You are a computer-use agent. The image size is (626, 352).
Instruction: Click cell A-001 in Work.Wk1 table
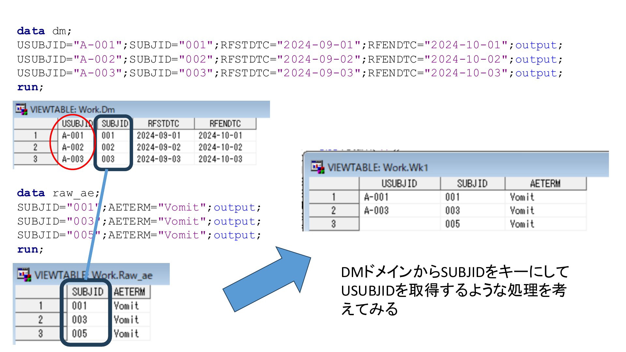tap(399, 197)
